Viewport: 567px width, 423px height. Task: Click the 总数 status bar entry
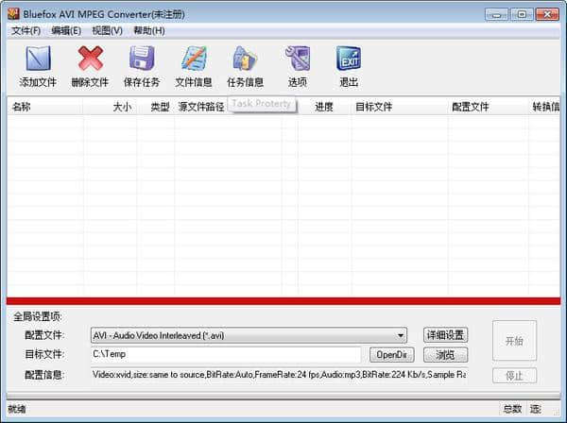(x=512, y=409)
